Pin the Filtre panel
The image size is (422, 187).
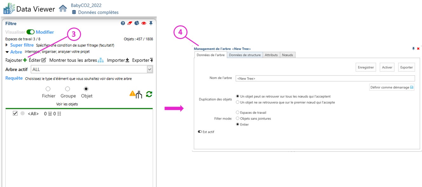click(151, 23)
